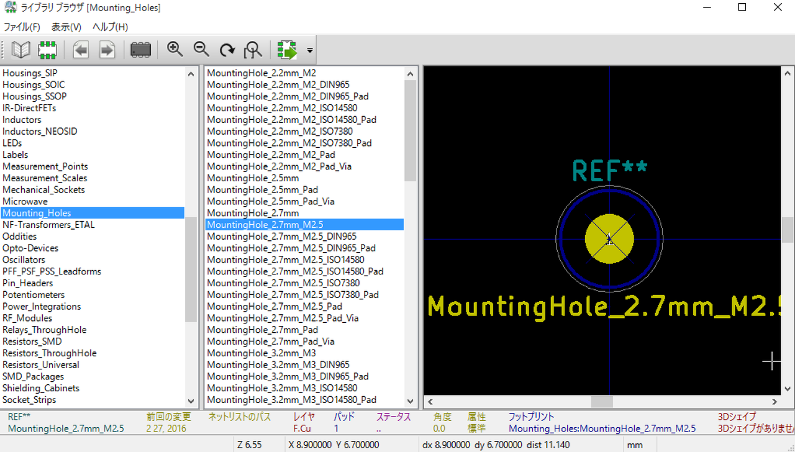This screenshot has height=452, width=795.
Task: Show the previous footprint with left arrow
Action: click(81, 50)
